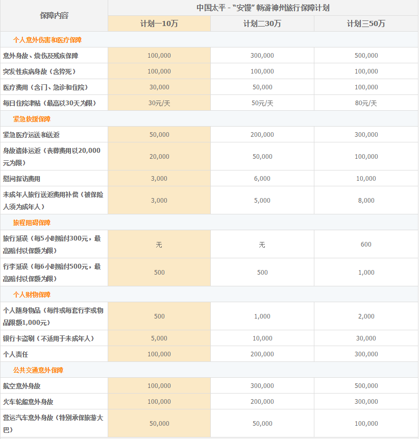
Task: Click 200,000 in the 火车轮船意外身故 row
Action: pyautogui.click(x=262, y=401)
